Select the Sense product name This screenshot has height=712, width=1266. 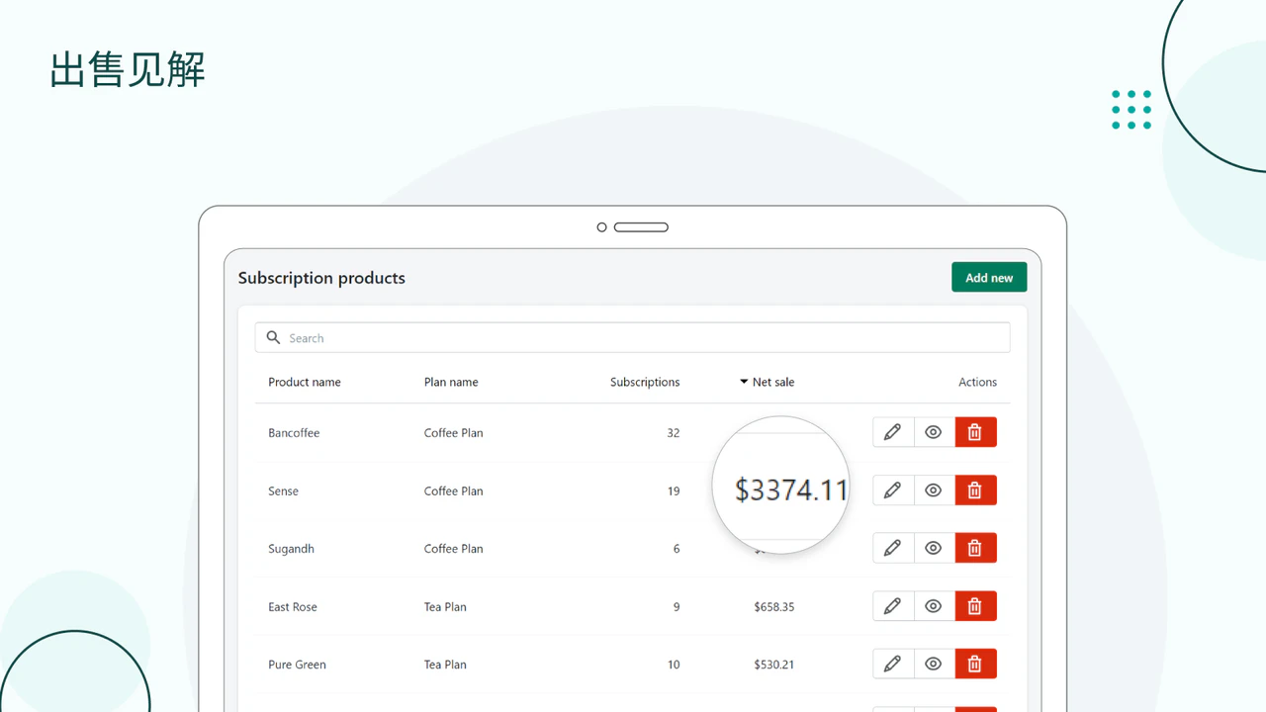pos(283,490)
